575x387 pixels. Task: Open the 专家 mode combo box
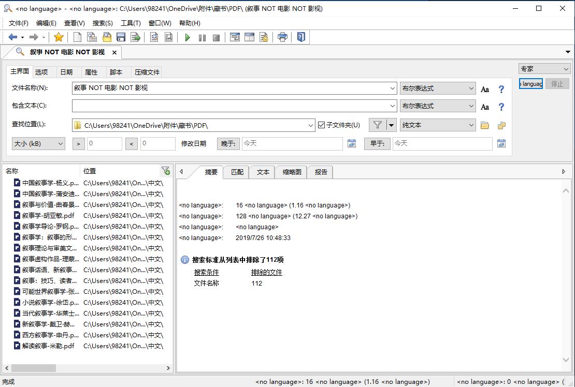pyautogui.click(x=544, y=68)
